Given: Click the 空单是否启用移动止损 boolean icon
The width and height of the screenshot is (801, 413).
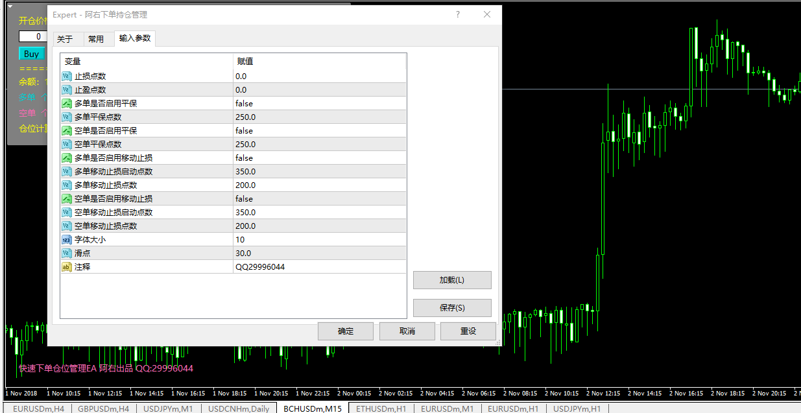Looking at the screenshot, I should (67, 199).
